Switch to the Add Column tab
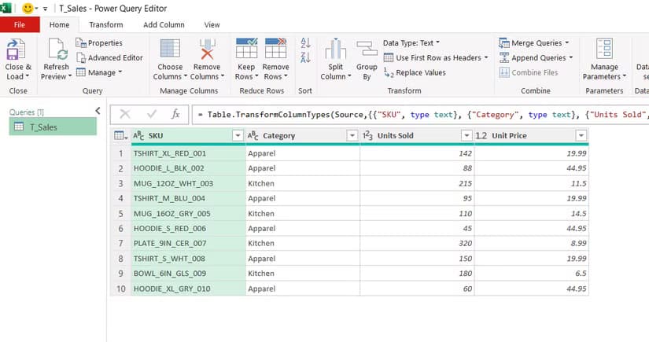This screenshot has width=649, height=342. coord(164,25)
